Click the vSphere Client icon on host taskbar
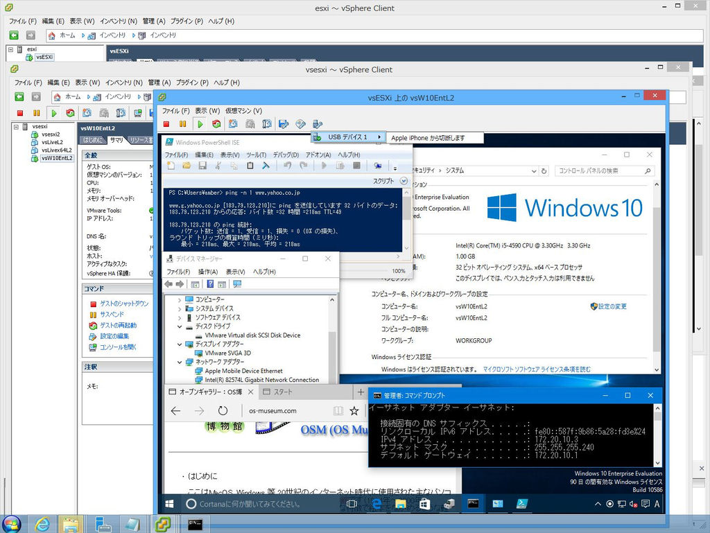 pos(162,524)
